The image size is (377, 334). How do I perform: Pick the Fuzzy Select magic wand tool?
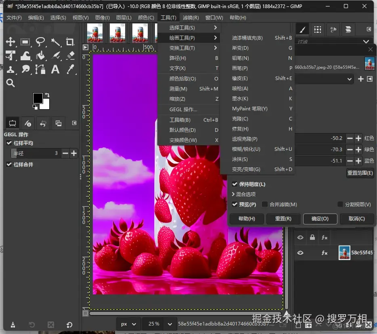pyautogui.click(x=55, y=42)
